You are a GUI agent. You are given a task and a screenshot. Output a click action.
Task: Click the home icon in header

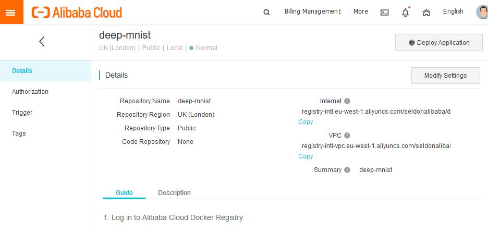(426, 12)
